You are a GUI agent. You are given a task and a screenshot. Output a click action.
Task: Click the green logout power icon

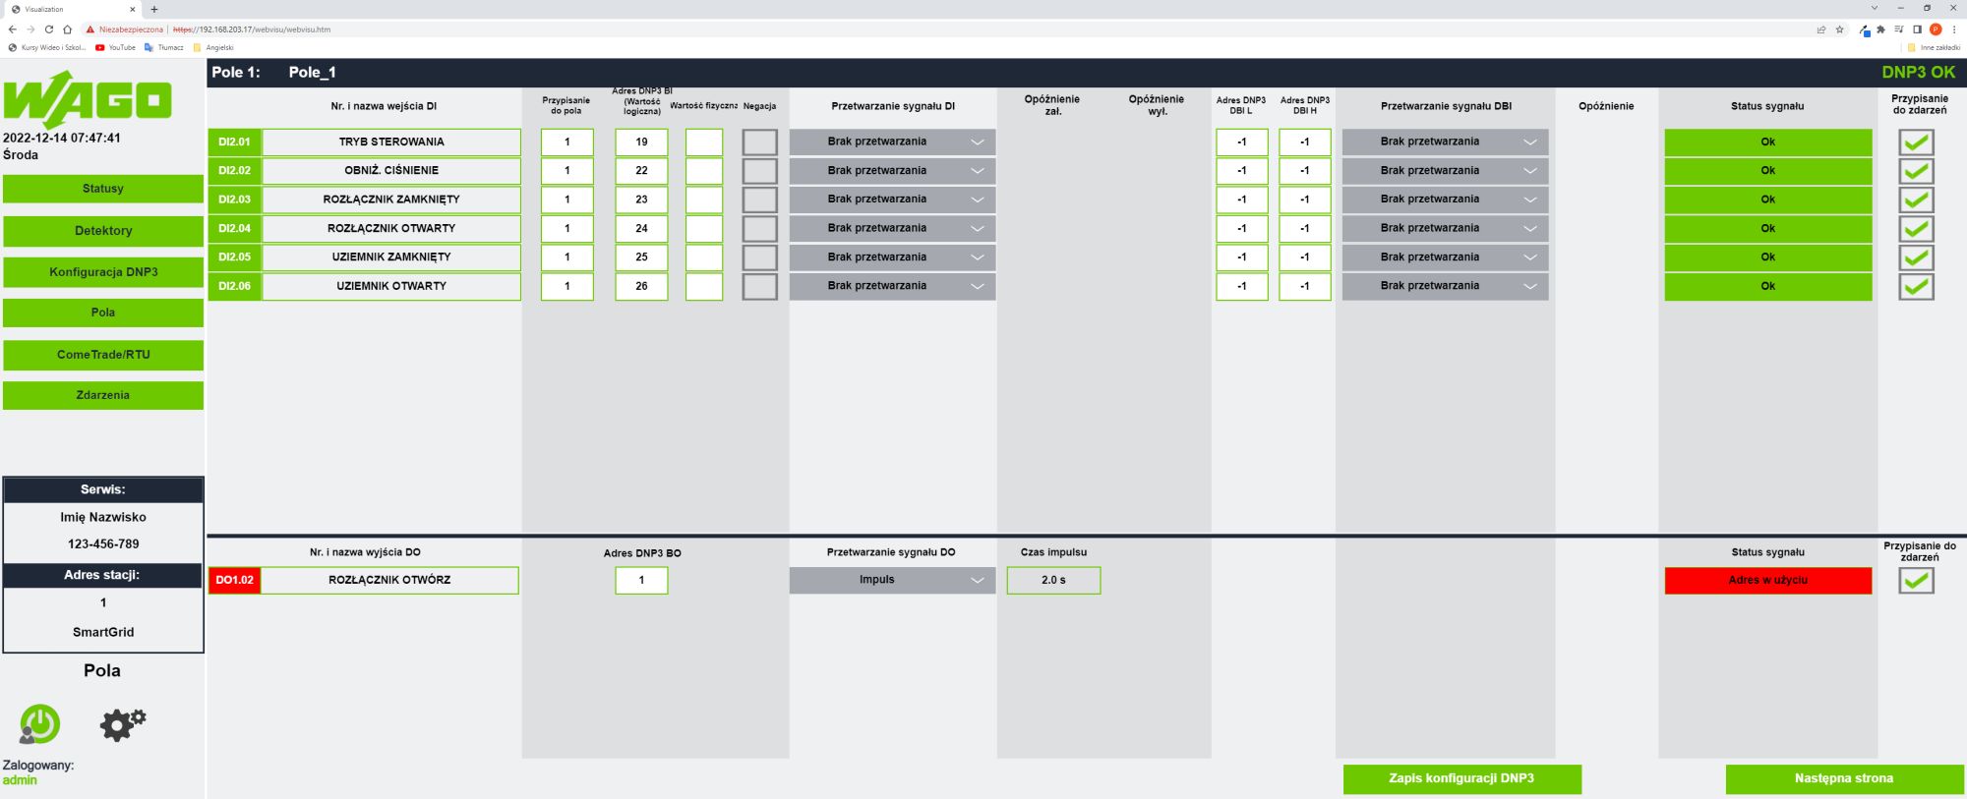pos(39,724)
